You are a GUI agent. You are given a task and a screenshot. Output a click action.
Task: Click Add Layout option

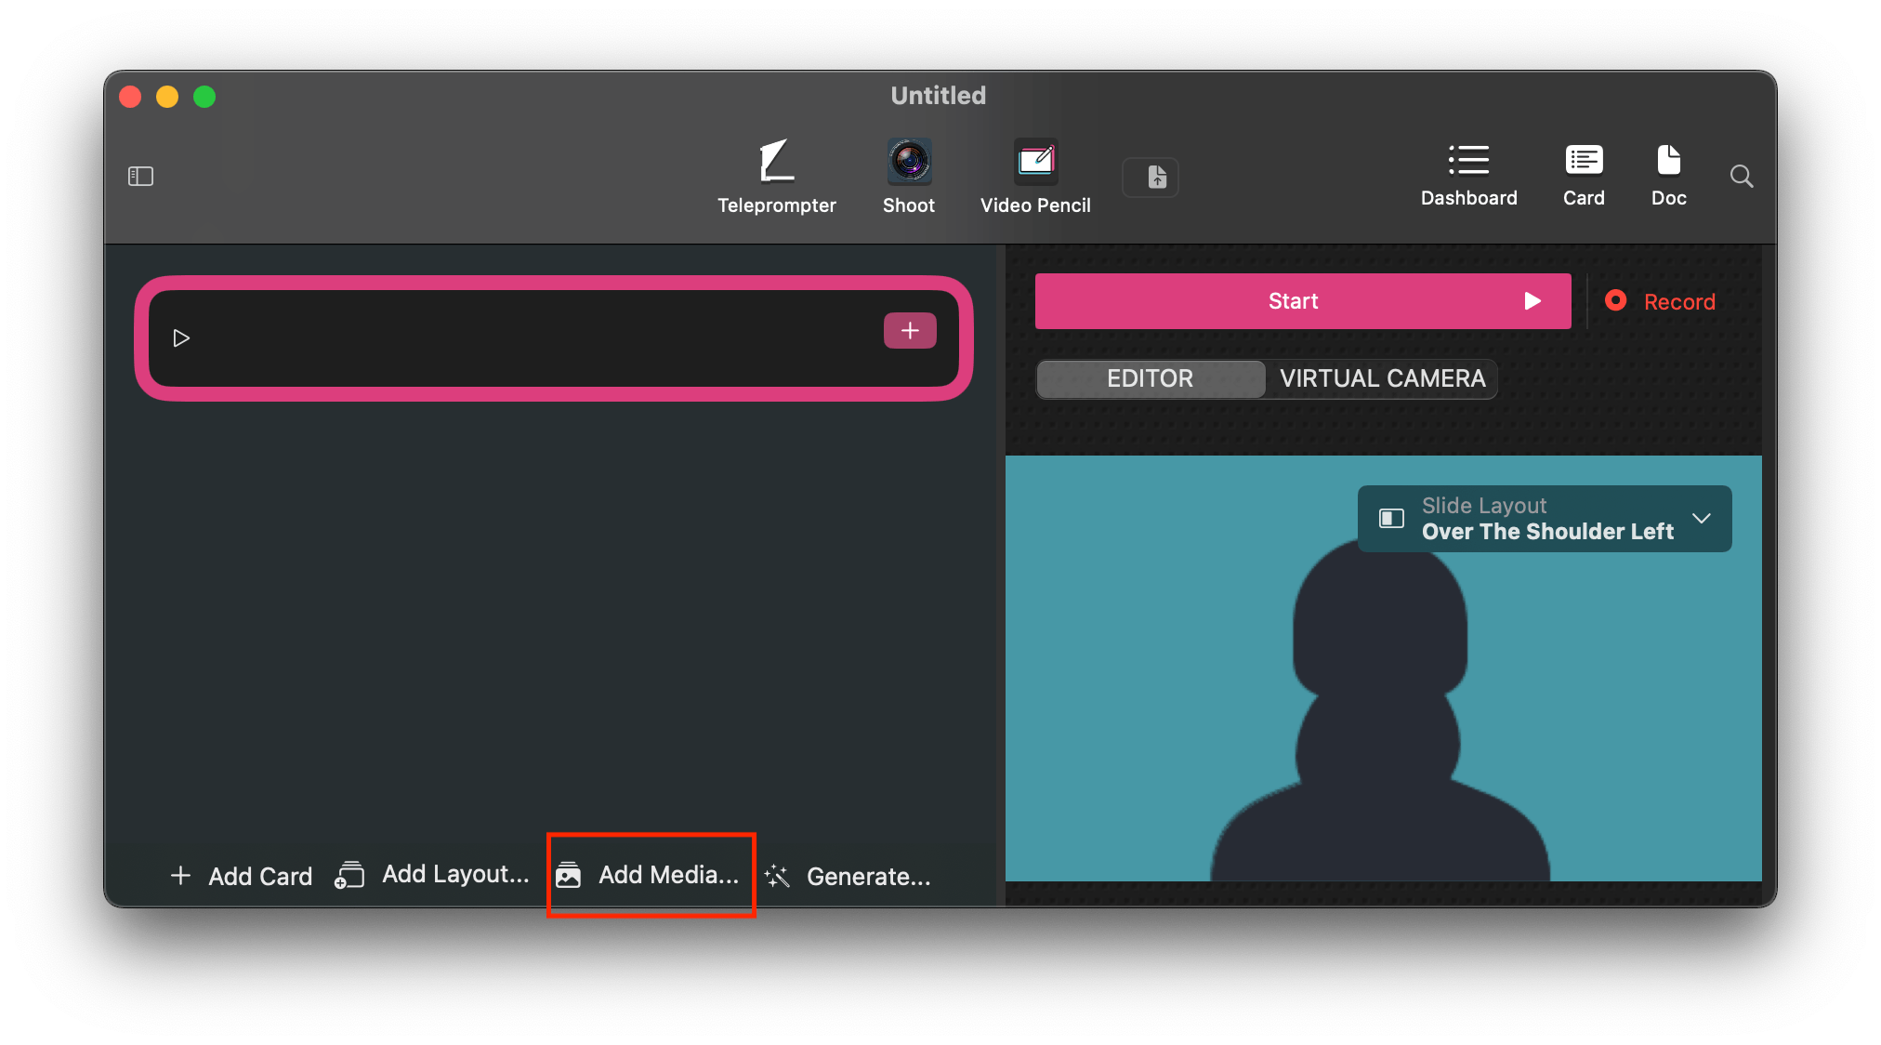tap(433, 875)
